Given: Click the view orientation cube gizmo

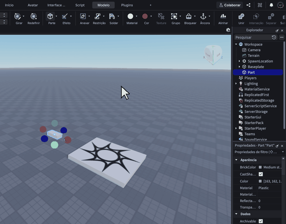Looking at the screenshot, I should (213, 54).
